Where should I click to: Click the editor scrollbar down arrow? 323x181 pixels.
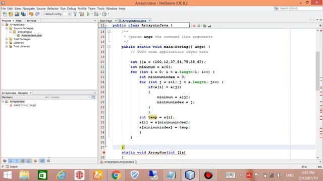click(x=317, y=157)
